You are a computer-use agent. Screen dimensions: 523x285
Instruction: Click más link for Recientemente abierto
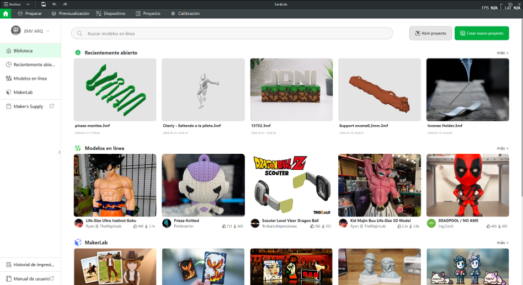pyautogui.click(x=503, y=53)
